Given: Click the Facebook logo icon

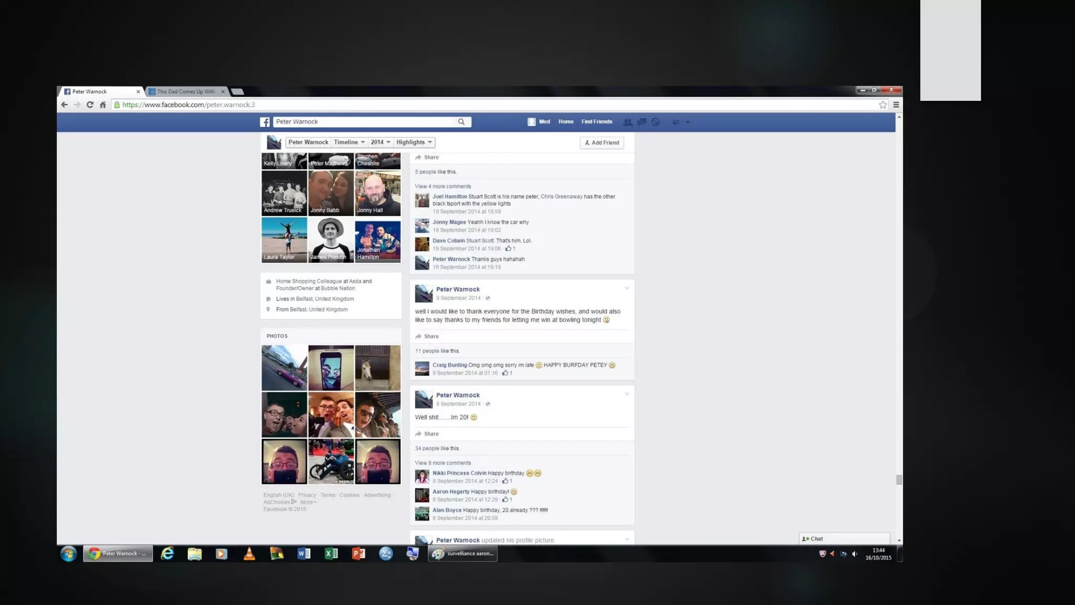Looking at the screenshot, I should tap(265, 122).
